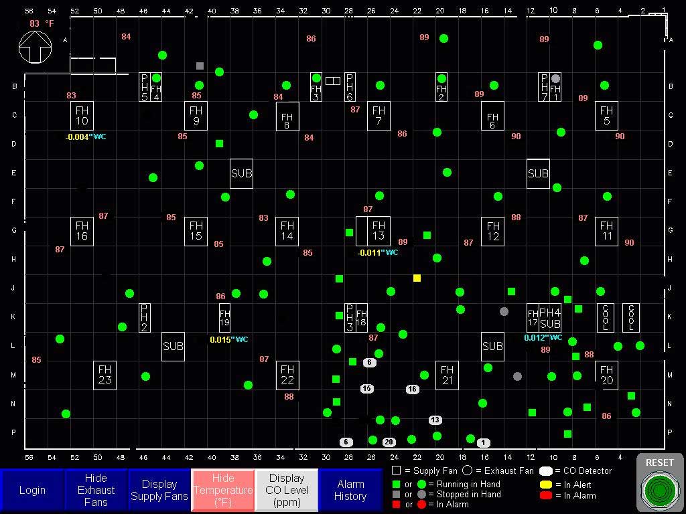Screen dimensions: 686x514
Task: Select supply fan FH 9
Action: coord(196,116)
